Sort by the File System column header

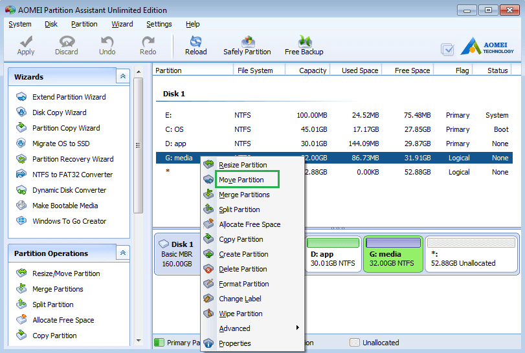259,70
